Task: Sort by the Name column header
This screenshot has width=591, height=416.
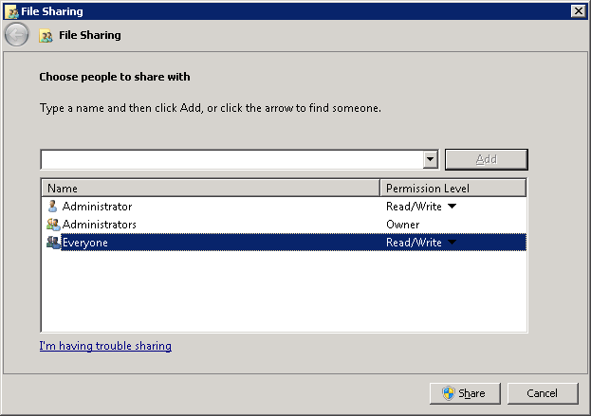Action: point(211,188)
